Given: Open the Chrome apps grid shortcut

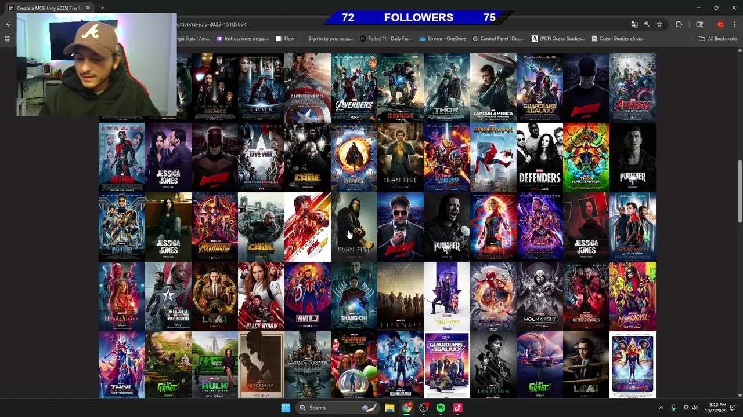Looking at the screenshot, I should pos(8,39).
